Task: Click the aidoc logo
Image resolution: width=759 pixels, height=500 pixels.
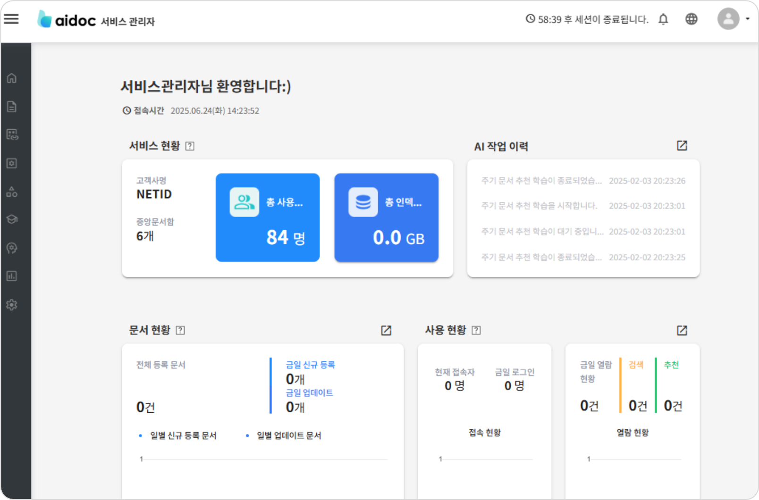Action: (x=67, y=20)
